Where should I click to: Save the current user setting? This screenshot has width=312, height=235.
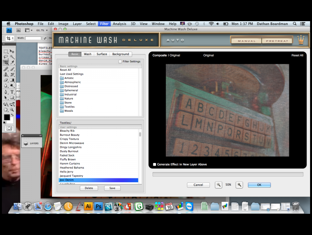[x=112, y=188]
